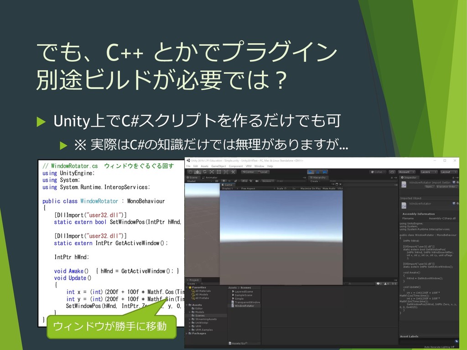Click the Step frame button
This screenshot has height=350, width=467.
point(325,172)
